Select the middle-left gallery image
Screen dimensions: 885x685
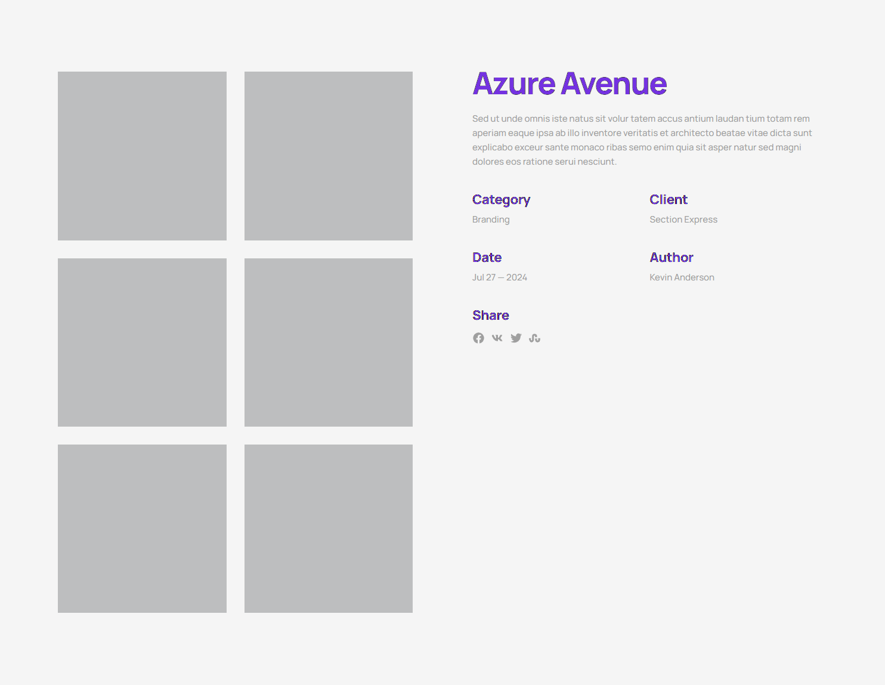[142, 342]
